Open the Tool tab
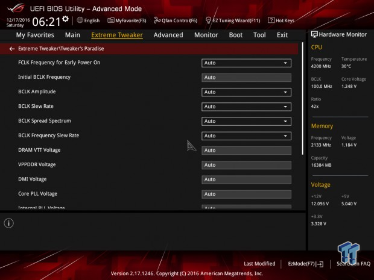The image size is (374, 280). [x=259, y=35]
